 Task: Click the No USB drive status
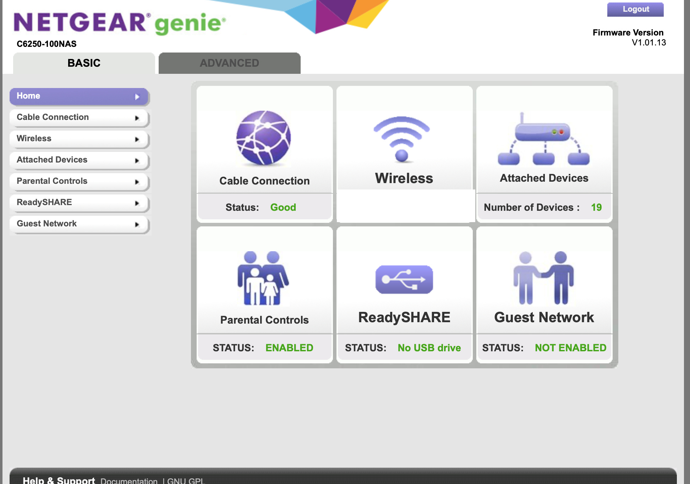click(429, 348)
